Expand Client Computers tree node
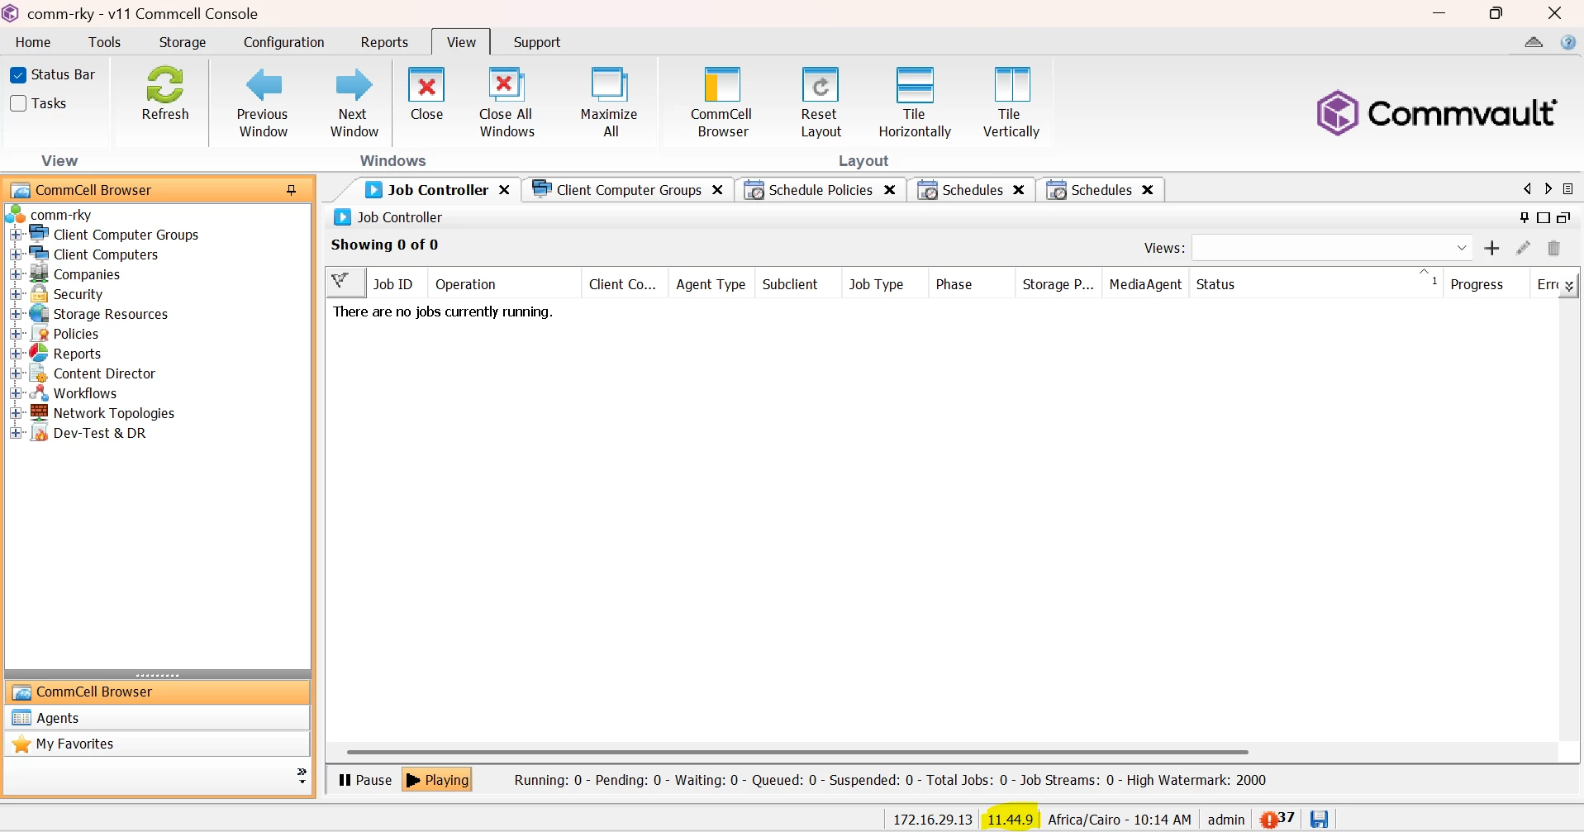 click(x=16, y=254)
